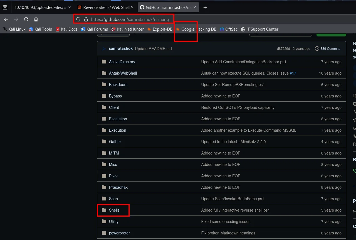Open the new tab plus button
Viewport: 356px width, 240px height.
205,8
